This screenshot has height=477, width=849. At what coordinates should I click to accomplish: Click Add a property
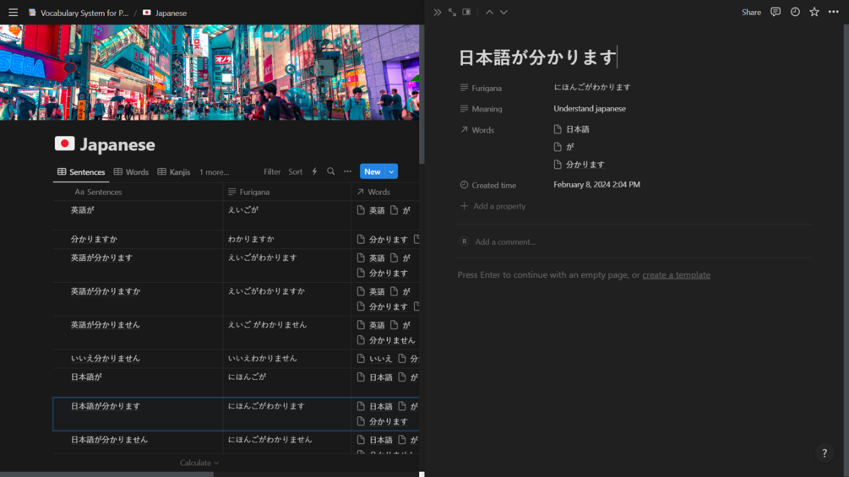click(493, 206)
